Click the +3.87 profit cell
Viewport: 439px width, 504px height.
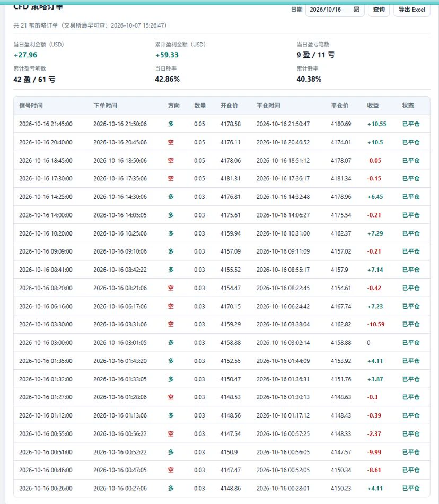pyautogui.click(x=375, y=379)
